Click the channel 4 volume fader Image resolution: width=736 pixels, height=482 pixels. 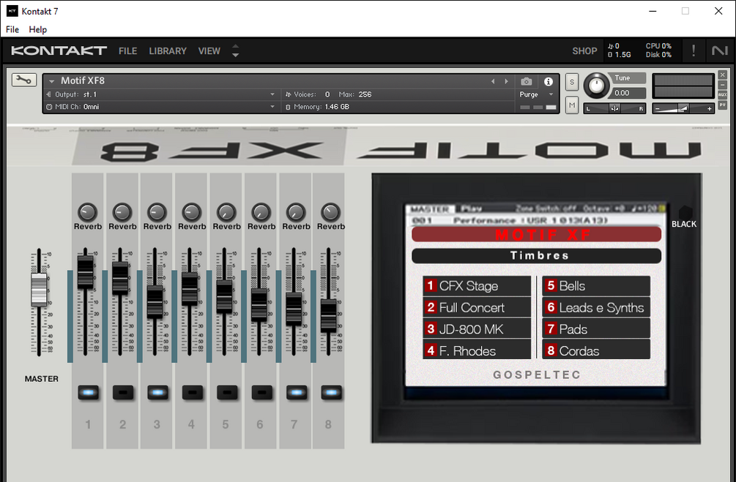coord(190,290)
